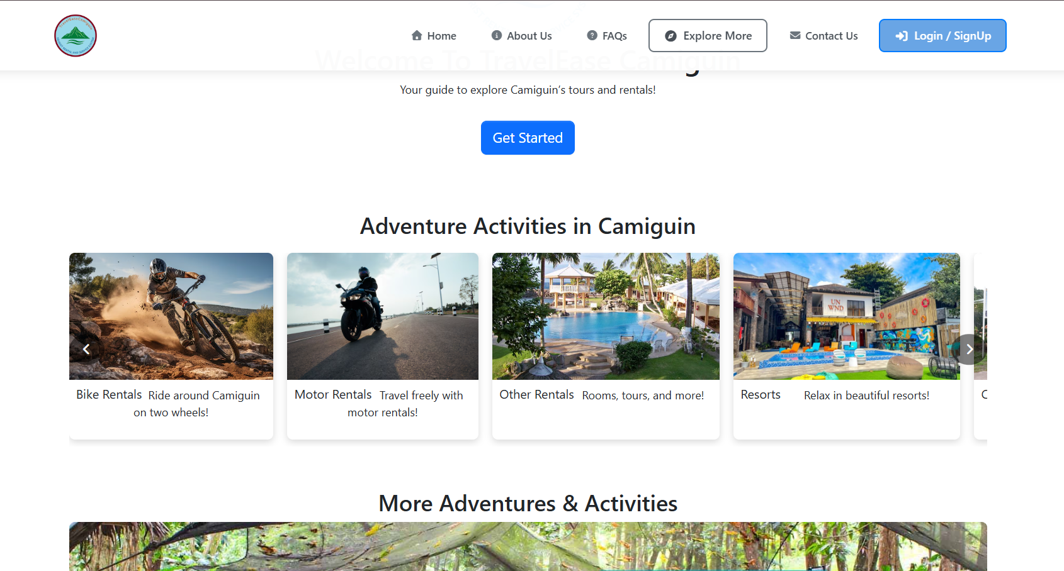Go back one slide in activities carousel

click(x=86, y=349)
